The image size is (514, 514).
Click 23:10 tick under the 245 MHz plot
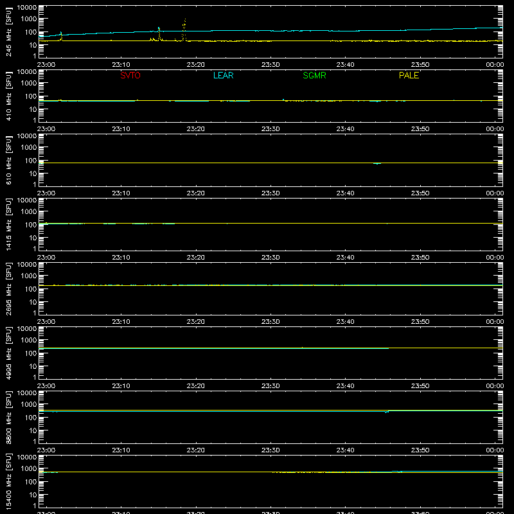pos(121,65)
